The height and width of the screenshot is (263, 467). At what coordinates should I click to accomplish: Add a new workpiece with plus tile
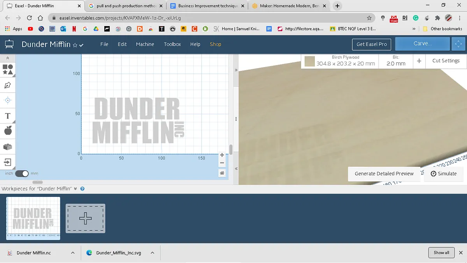click(x=85, y=219)
